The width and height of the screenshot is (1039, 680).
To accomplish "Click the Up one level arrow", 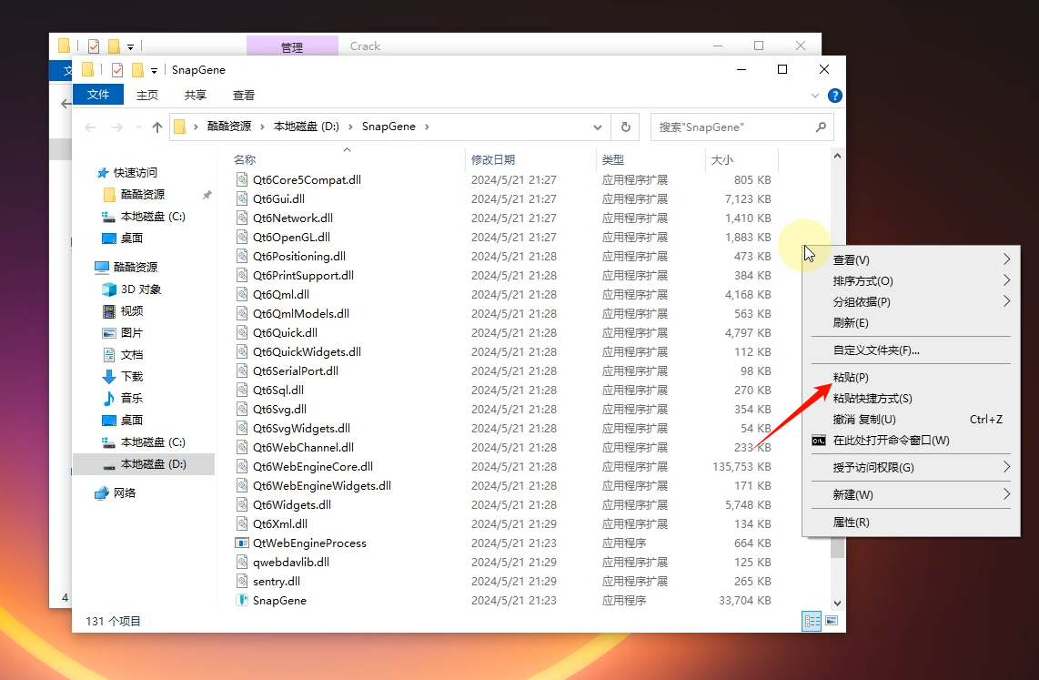I will click(157, 127).
